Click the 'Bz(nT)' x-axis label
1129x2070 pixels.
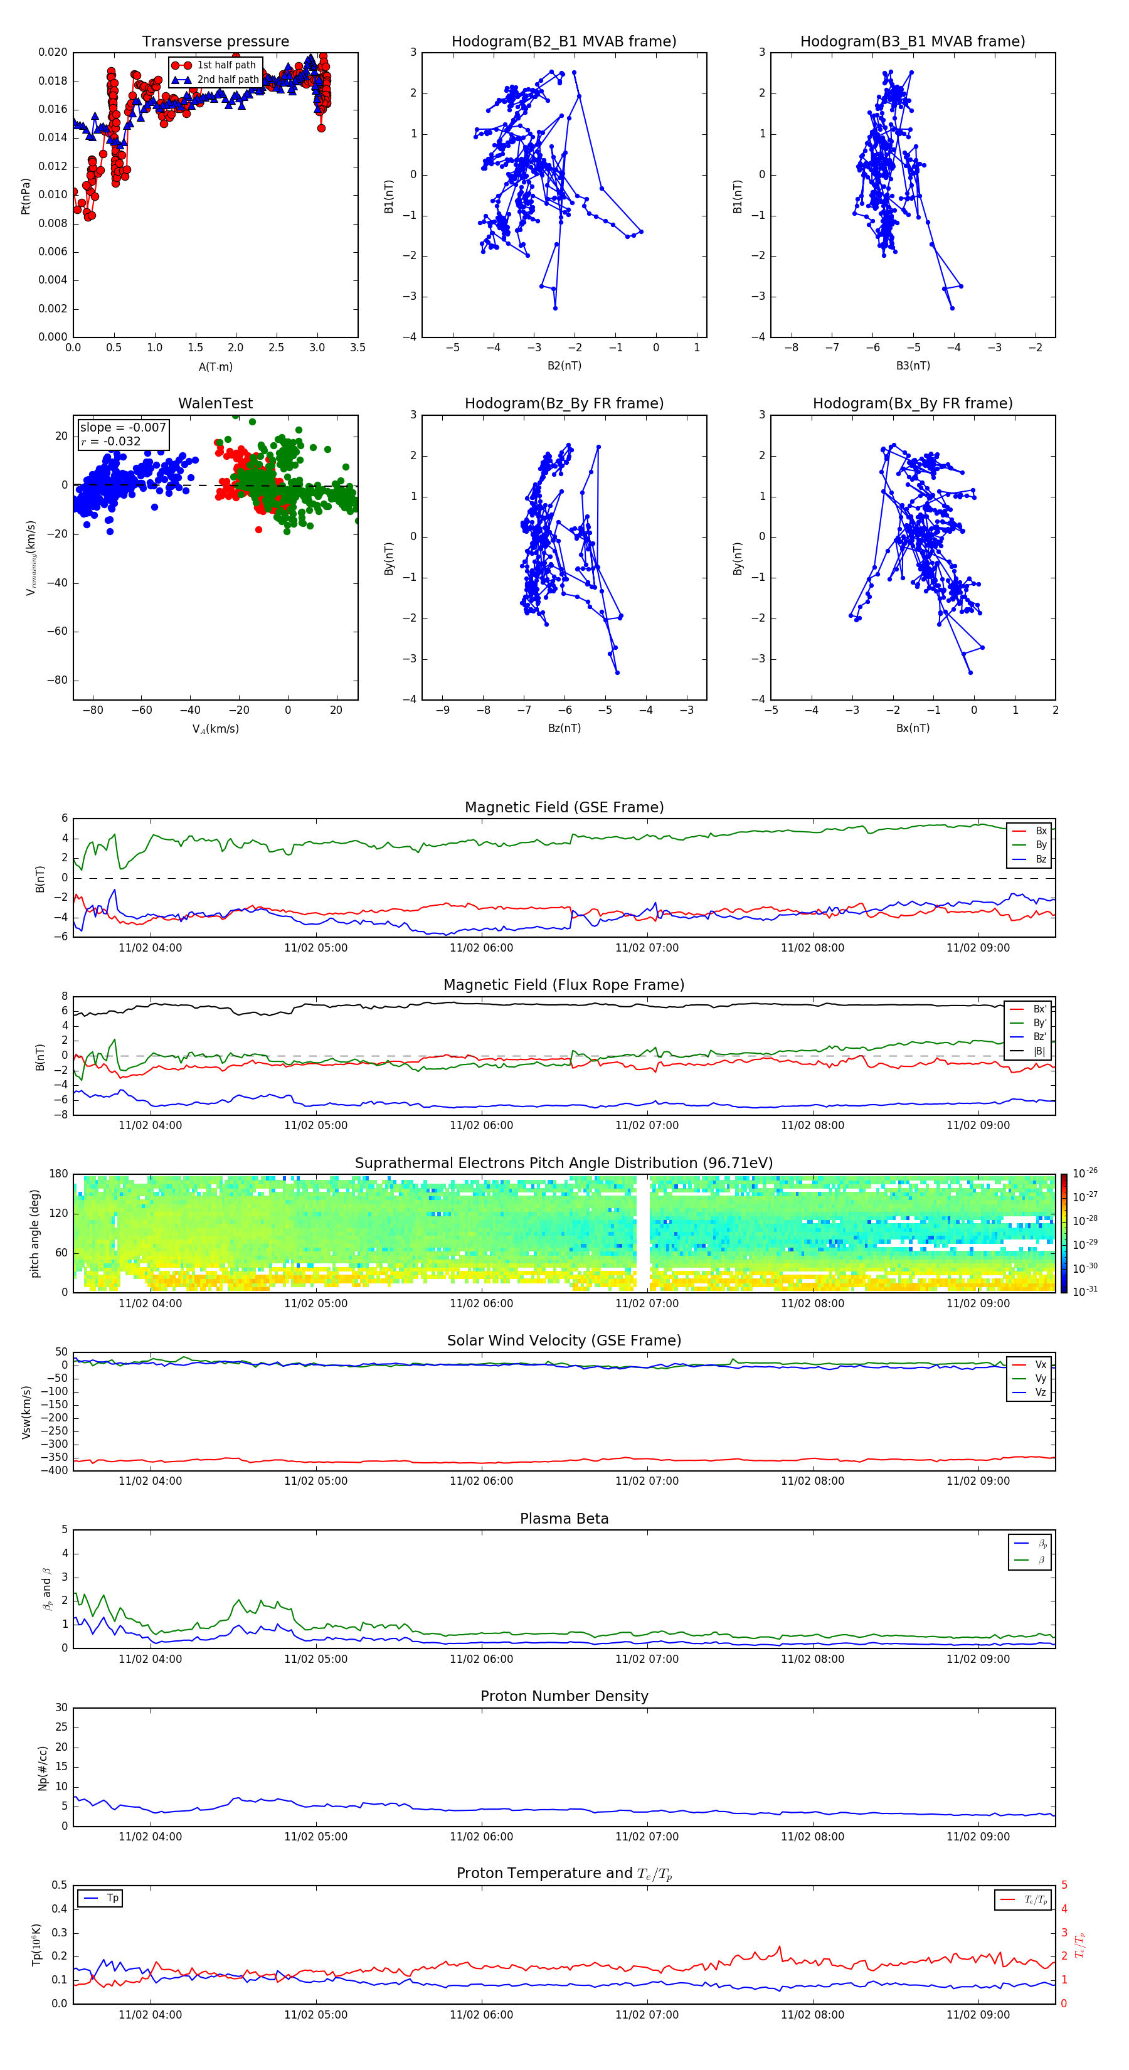click(x=564, y=728)
